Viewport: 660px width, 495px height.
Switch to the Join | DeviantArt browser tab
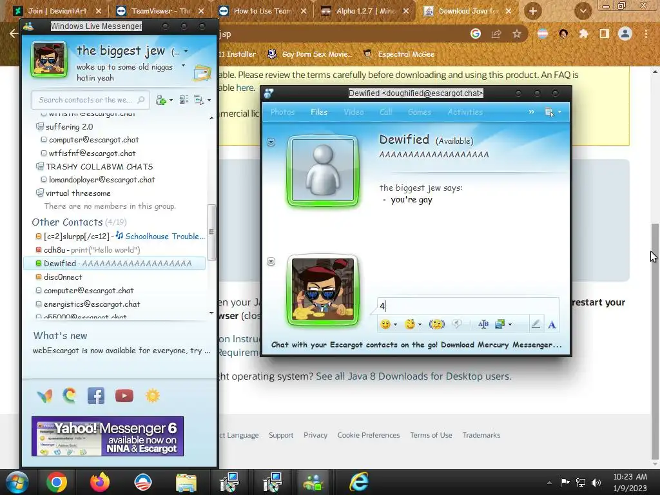tap(57, 11)
